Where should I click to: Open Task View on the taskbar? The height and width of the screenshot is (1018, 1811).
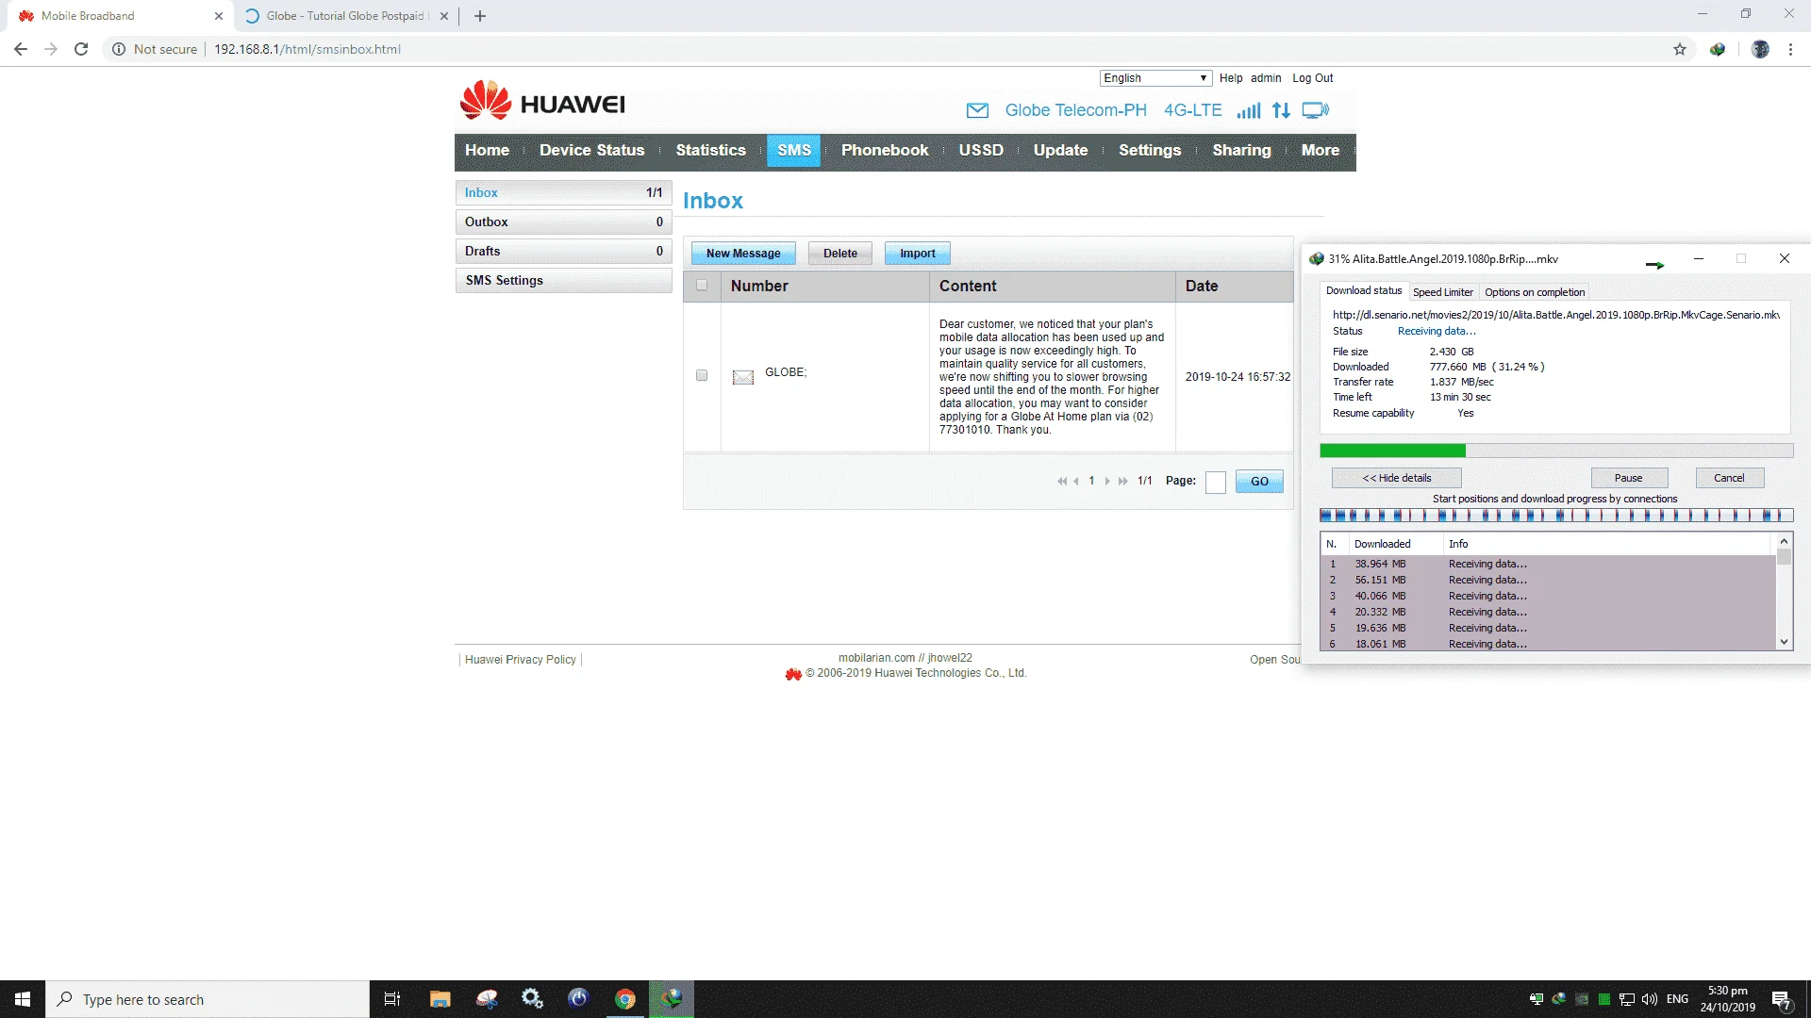(392, 999)
